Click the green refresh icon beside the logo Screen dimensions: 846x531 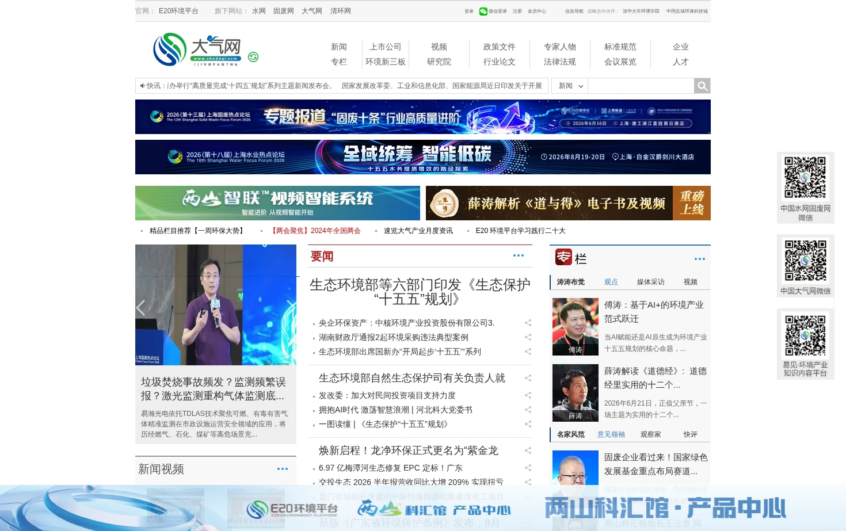[x=253, y=57]
